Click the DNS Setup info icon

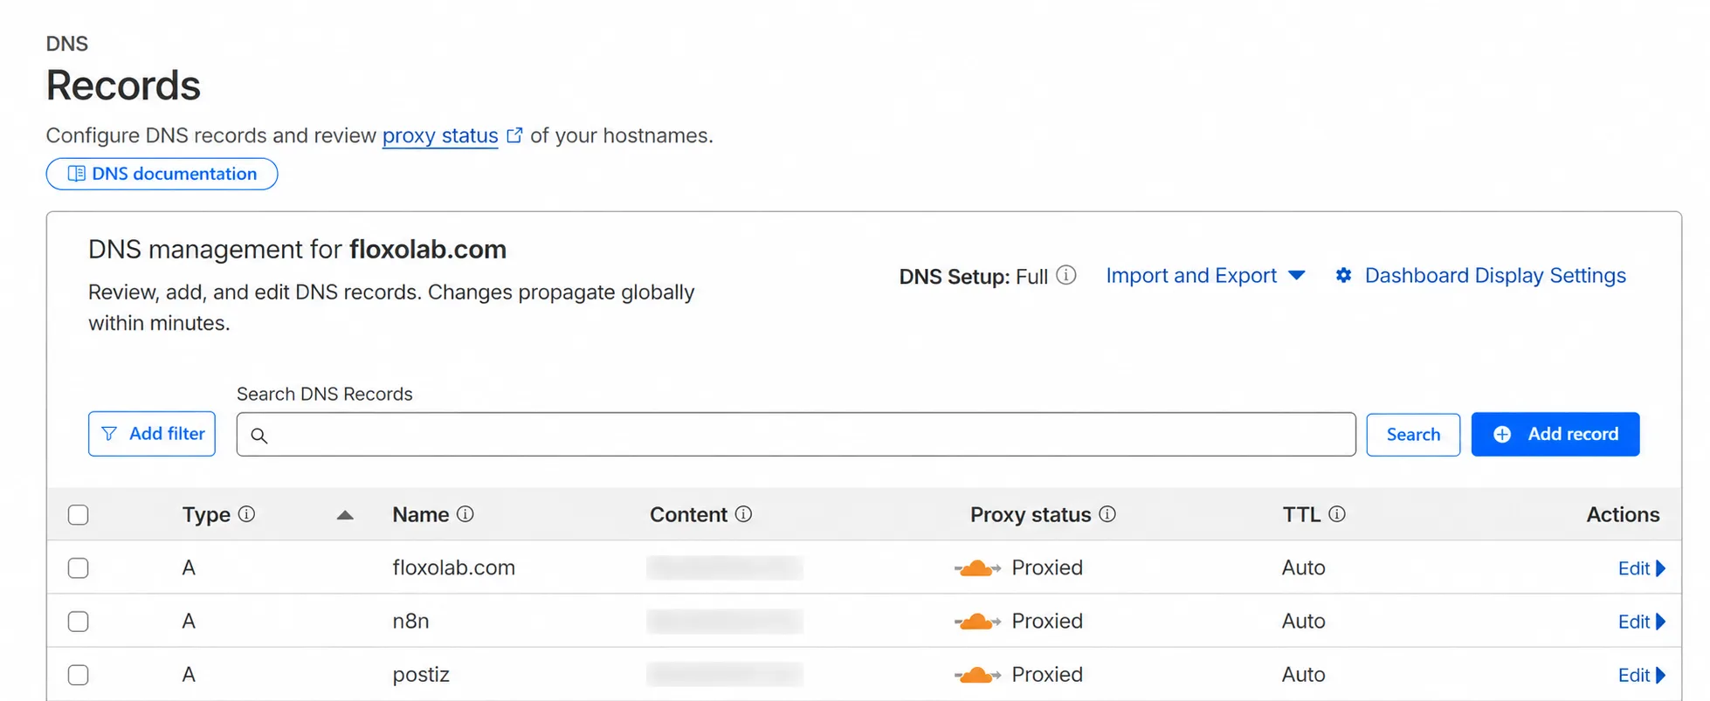pyautogui.click(x=1066, y=275)
